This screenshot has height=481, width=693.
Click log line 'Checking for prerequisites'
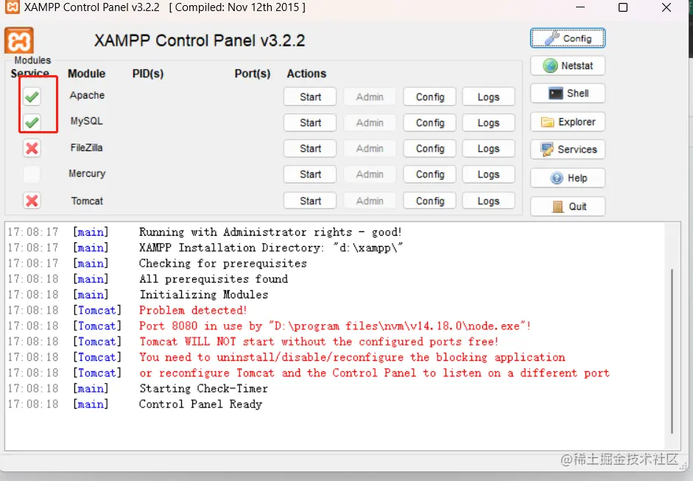point(222,264)
